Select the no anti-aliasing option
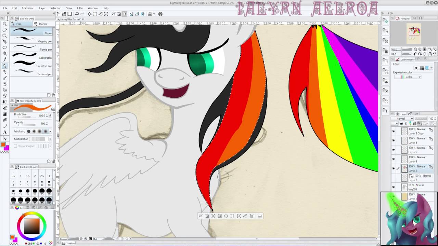 28,131
